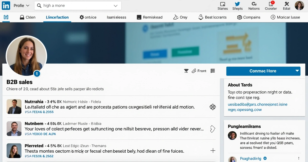Open the Netions icon
Screen dimensions: 308x162
click(x=254, y=6)
